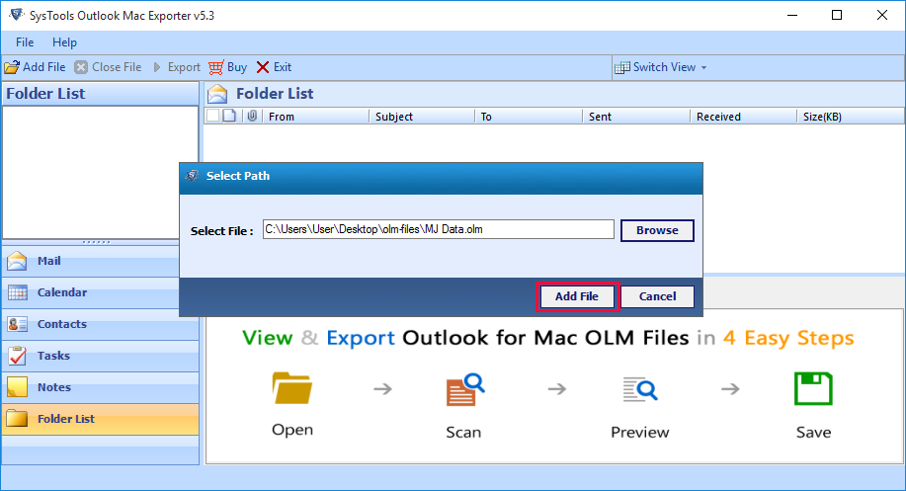Open the Switch View dropdown arrow
The height and width of the screenshot is (491, 906).
coord(703,67)
